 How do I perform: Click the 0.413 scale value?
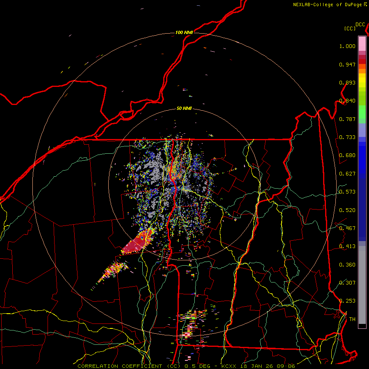click(347, 246)
